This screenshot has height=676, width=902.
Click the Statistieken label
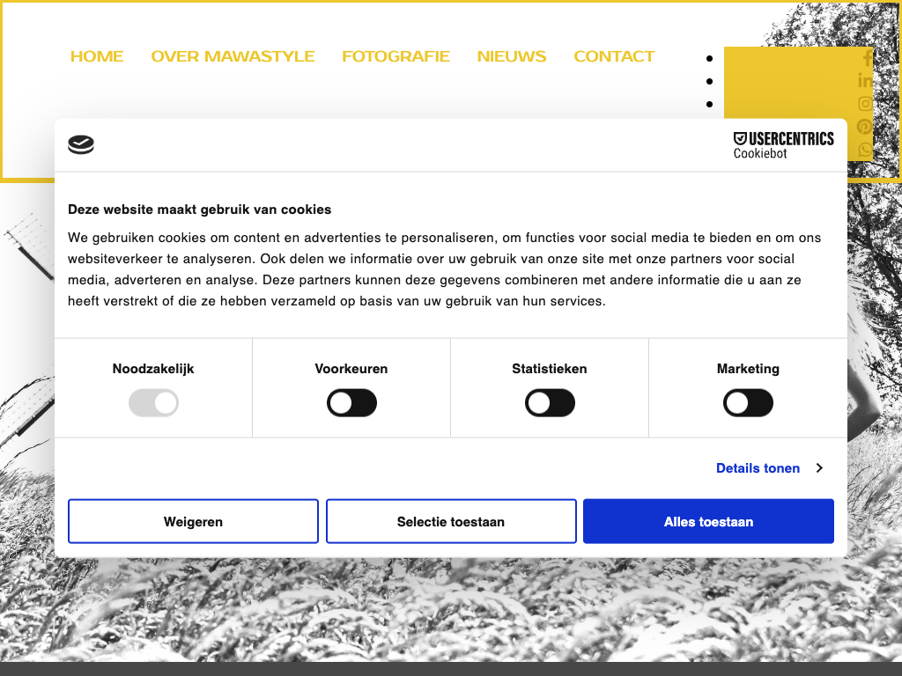coord(550,369)
